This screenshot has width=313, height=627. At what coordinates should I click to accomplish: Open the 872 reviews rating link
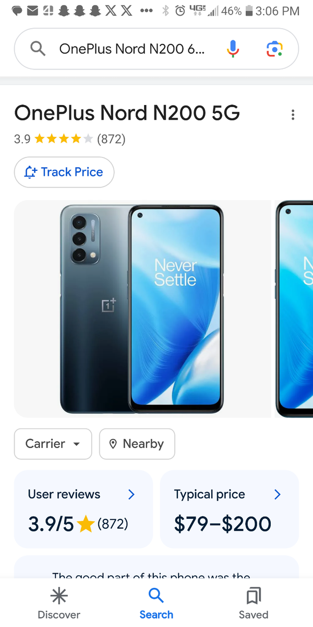tap(111, 139)
